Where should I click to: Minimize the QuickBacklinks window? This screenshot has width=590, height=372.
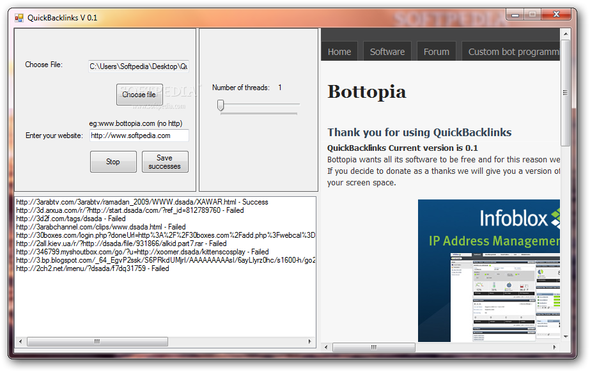(x=515, y=15)
